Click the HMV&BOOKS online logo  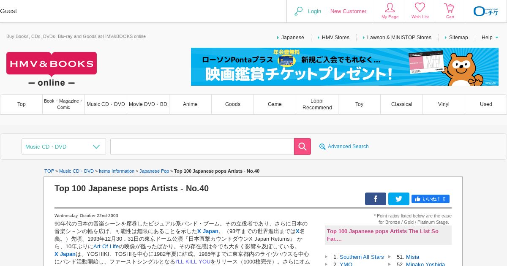(x=52, y=69)
